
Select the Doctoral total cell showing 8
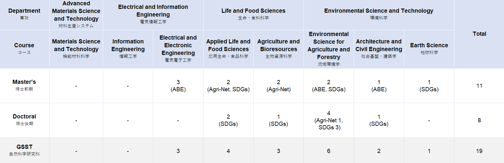(479, 120)
